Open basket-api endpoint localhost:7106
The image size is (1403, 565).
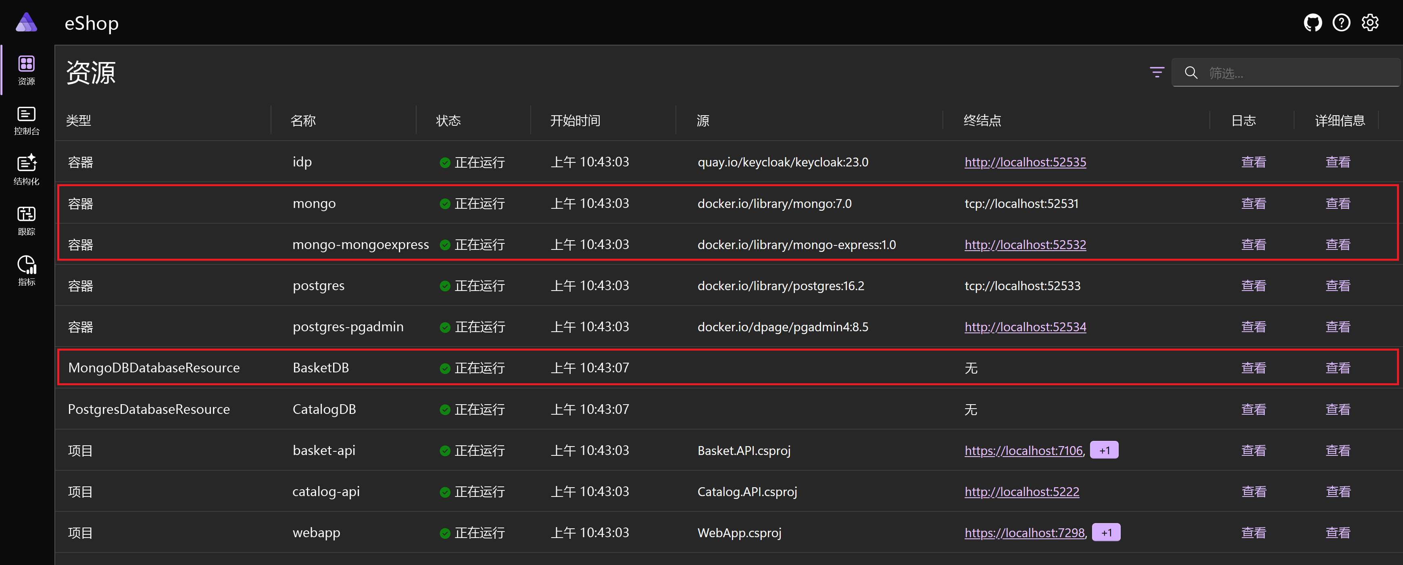1024,451
